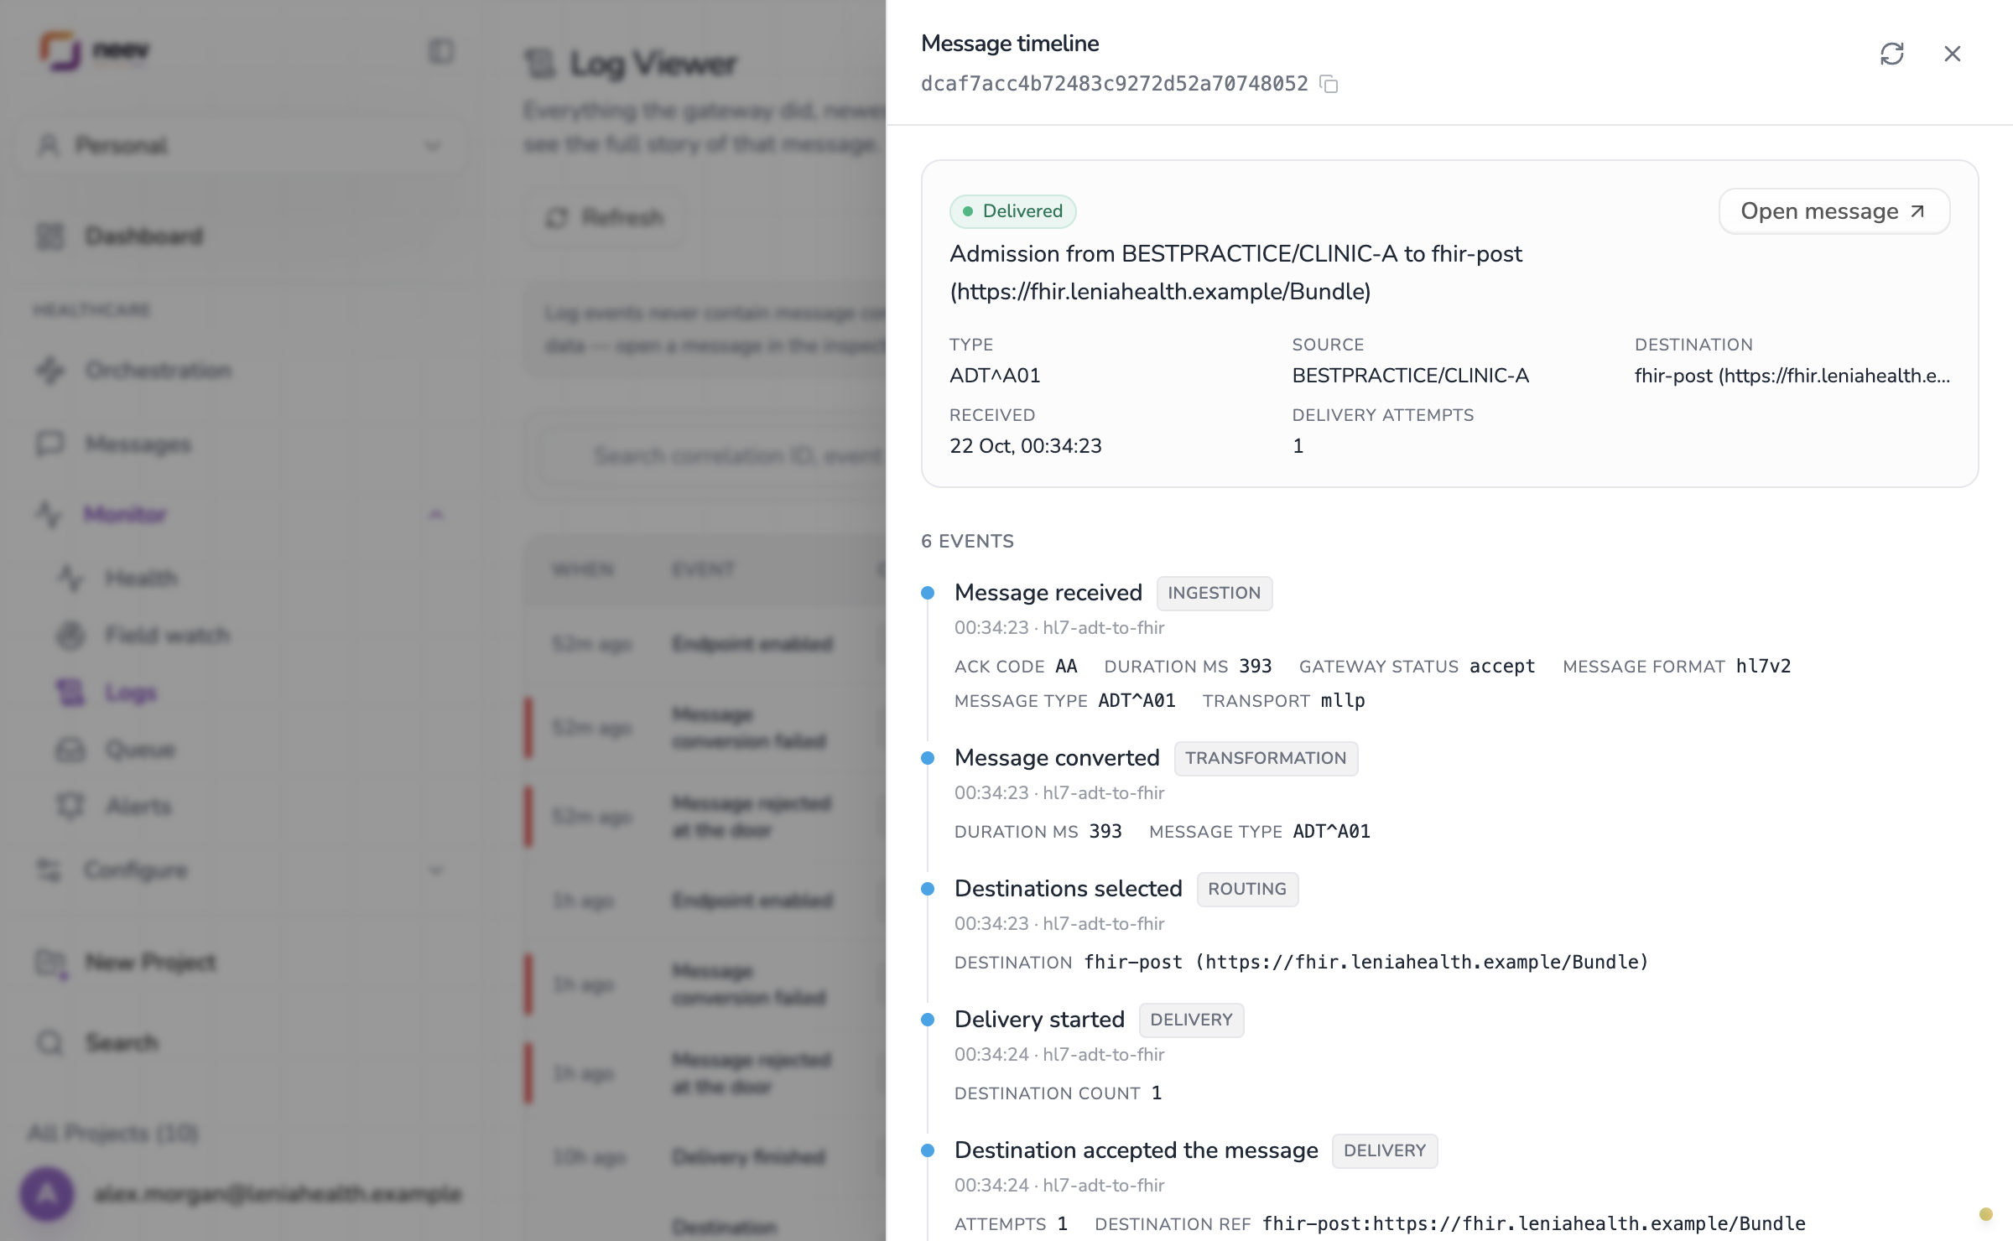This screenshot has width=2013, height=1241.
Task: Select the DELIVERY tag on Delivery started
Action: (1191, 1020)
